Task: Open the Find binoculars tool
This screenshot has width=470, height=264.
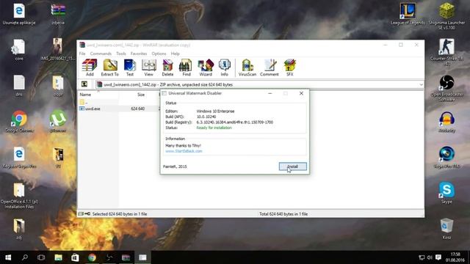Action: [186, 67]
